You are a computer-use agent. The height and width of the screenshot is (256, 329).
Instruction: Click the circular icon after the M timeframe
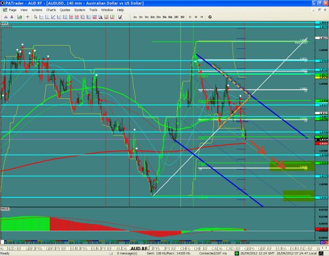click(210, 17)
